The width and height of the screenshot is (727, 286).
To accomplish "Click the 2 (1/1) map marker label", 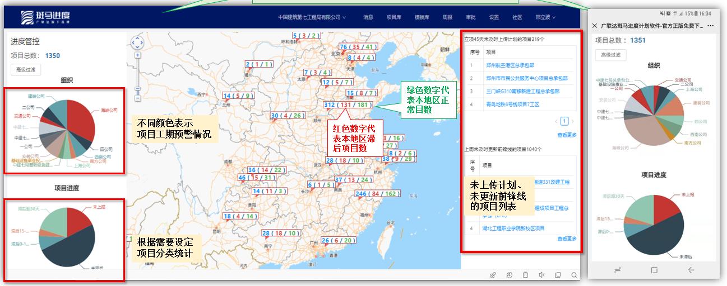I will click(259, 65).
